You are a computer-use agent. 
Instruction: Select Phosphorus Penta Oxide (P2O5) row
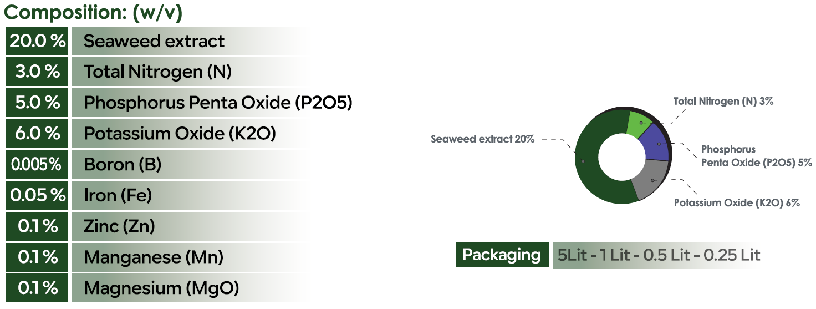[218, 103]
